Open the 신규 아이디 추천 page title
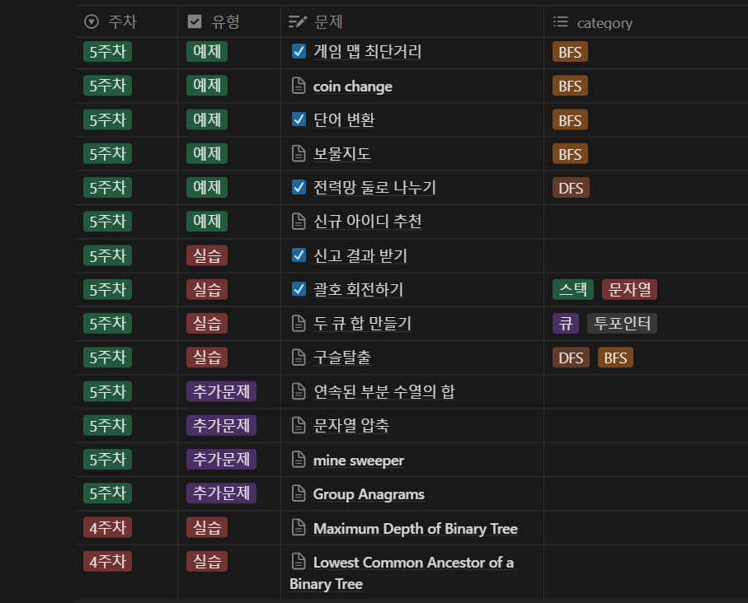The image size is (748, 603). coord(367,221)
